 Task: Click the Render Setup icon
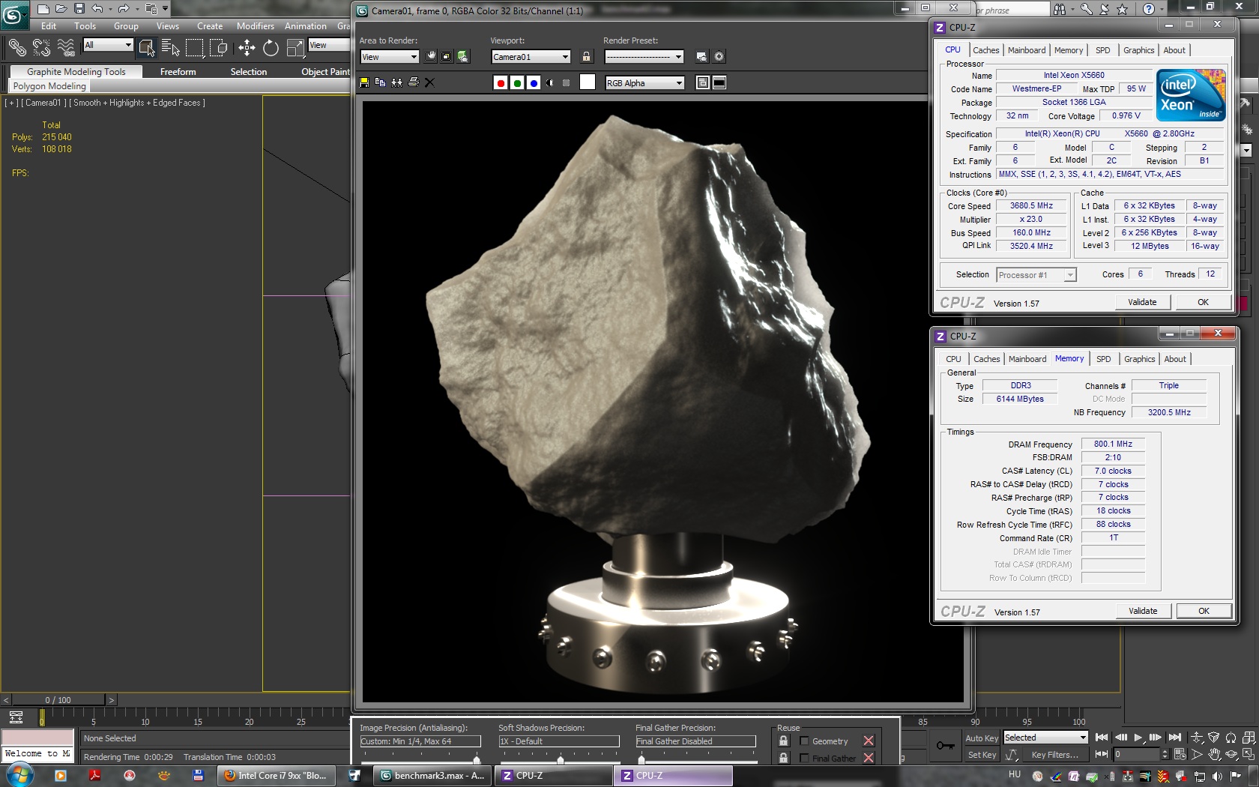701,56
